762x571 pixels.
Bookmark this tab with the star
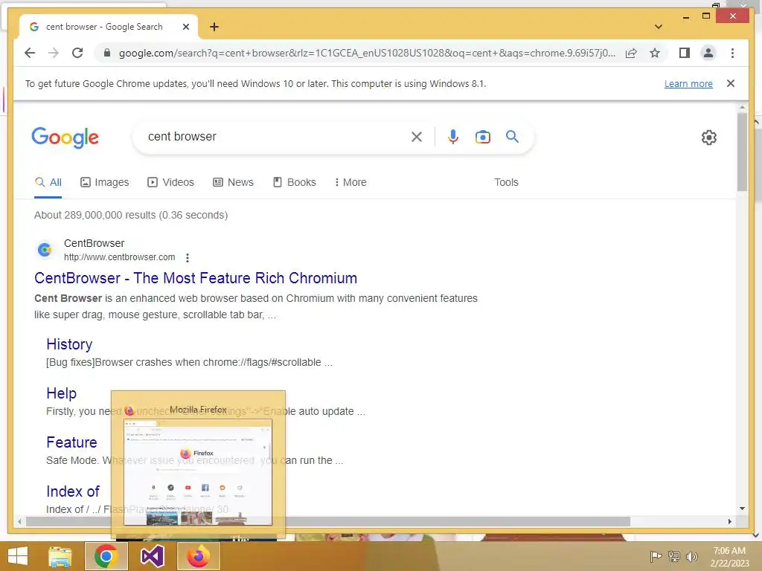655,53
